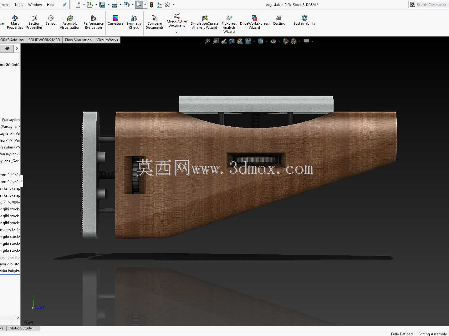Pin the menu bar
Viewport: 449px width, 336px height.
[x=65, y=5]
